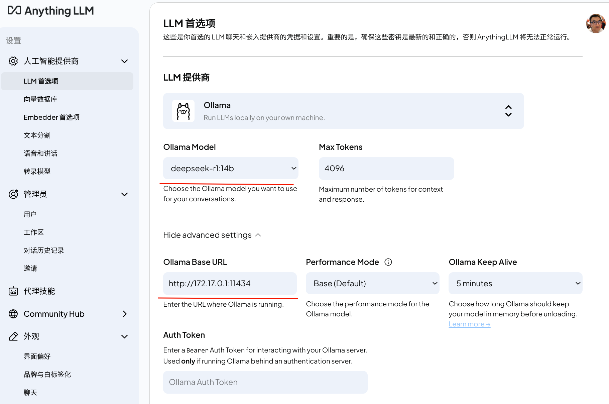Open 语音和讲话 settings

pos(40,154)
